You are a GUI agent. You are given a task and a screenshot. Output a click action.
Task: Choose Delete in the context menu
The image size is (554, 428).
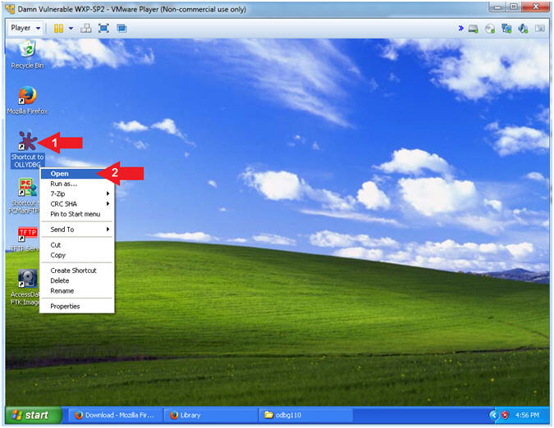click(x=77, y=281)
